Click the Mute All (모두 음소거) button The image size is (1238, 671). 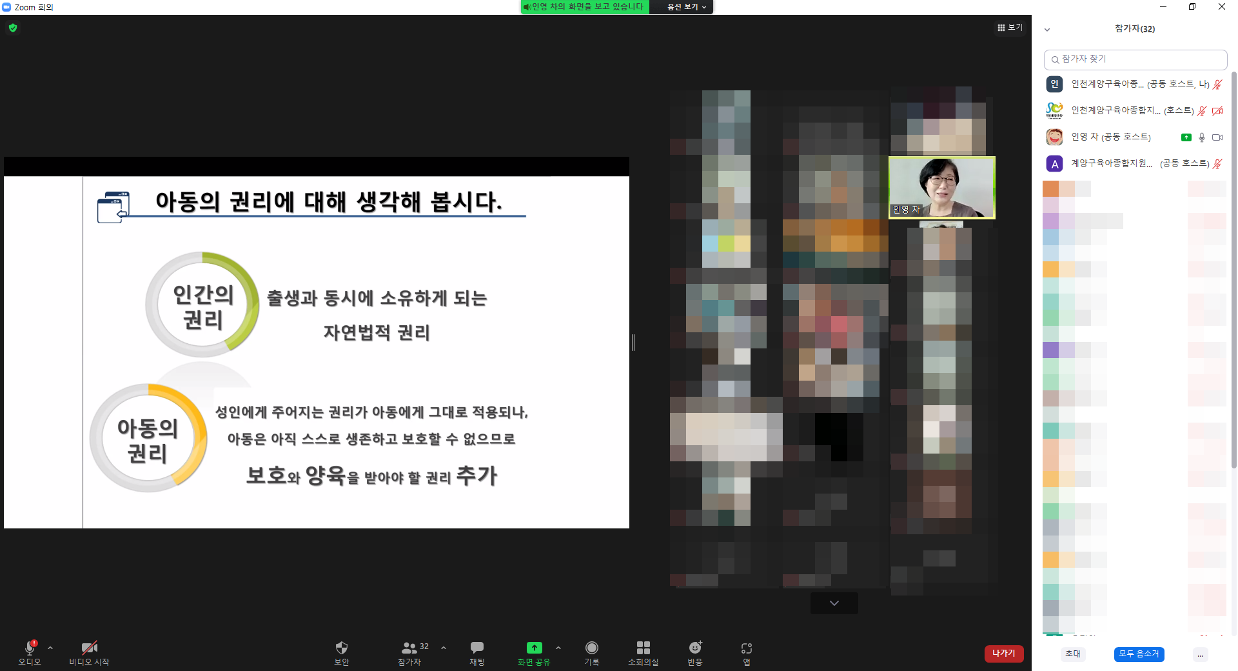[1139, 654]
